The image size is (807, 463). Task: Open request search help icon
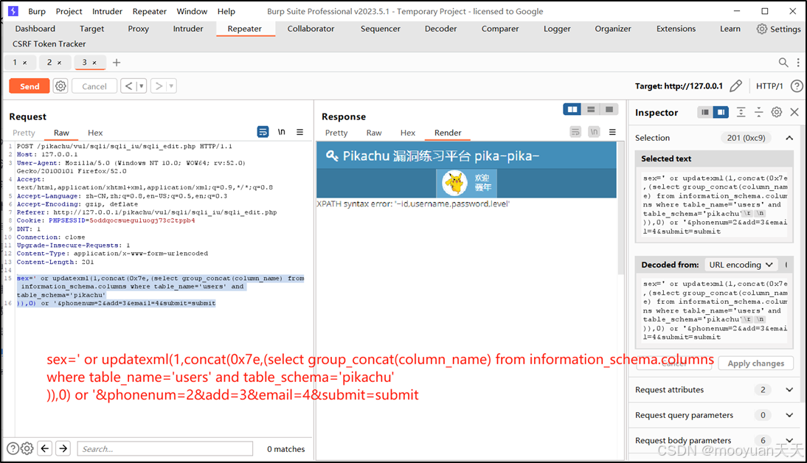13,448
